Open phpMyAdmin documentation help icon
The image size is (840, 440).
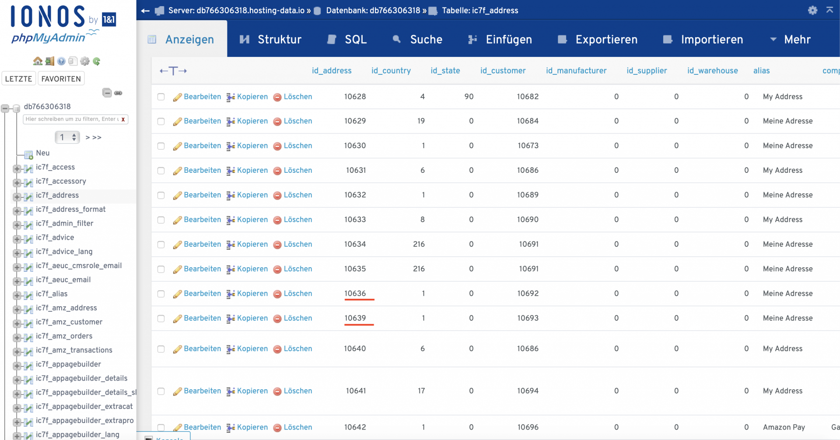[61, 61]
